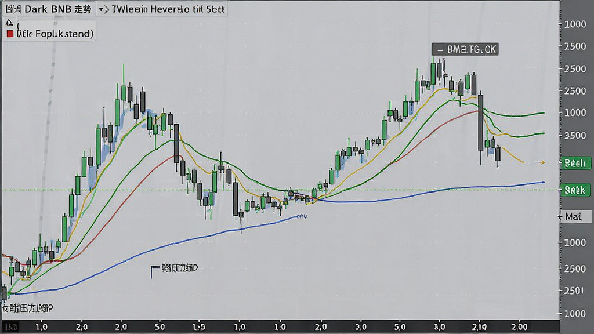The width and height of the screenshot is (594, 334).
Task: Click the warning triangle icon under the title
Action: click(x=9, y=23)
